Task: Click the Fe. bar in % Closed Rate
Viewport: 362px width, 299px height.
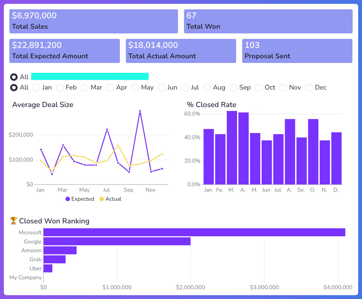Action: (x=220, y=159)
